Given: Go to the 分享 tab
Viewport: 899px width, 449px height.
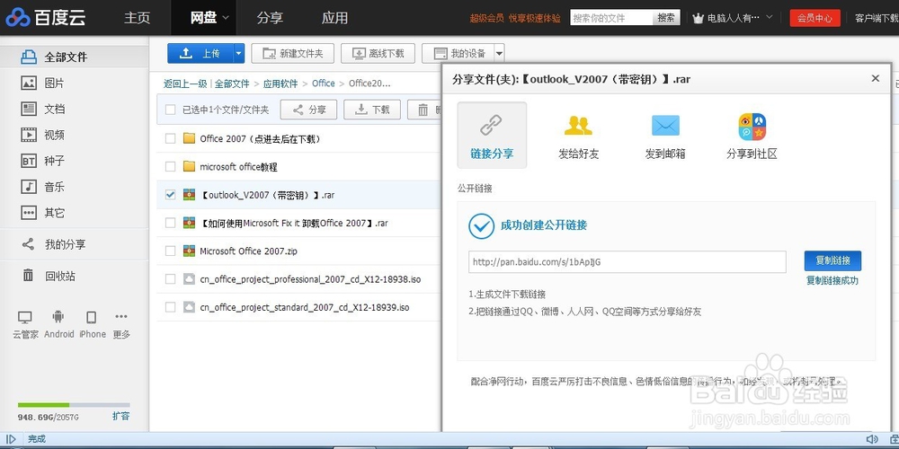Looking at the screenshot, I should (x=270, y=18).
